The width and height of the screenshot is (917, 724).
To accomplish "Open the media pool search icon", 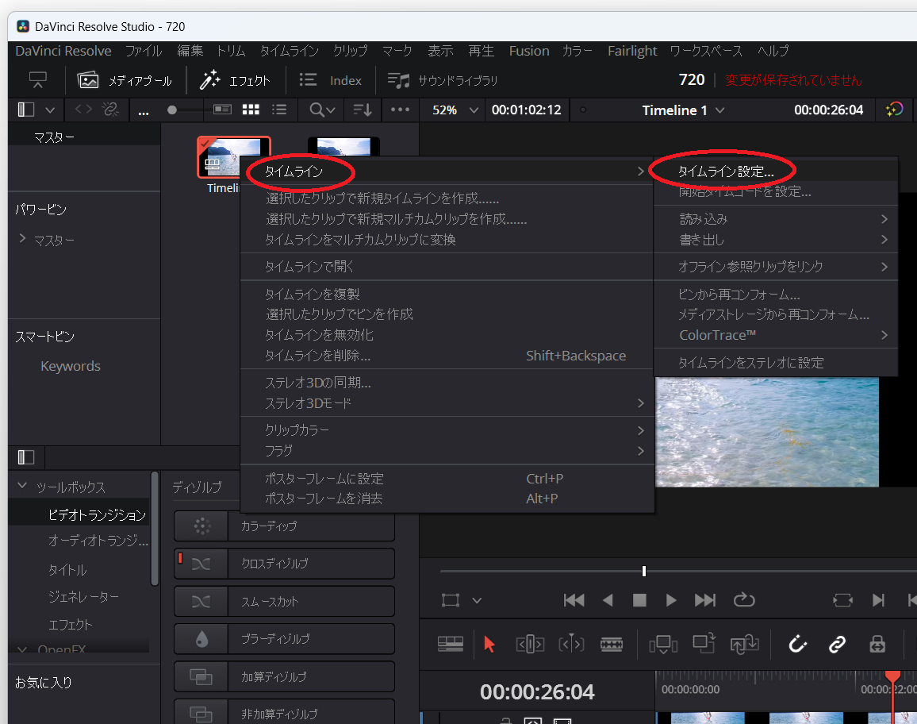I will pyautogui.click(x=322, y=110).
